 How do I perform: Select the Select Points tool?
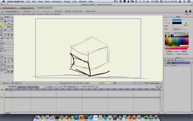coord(2,21)
